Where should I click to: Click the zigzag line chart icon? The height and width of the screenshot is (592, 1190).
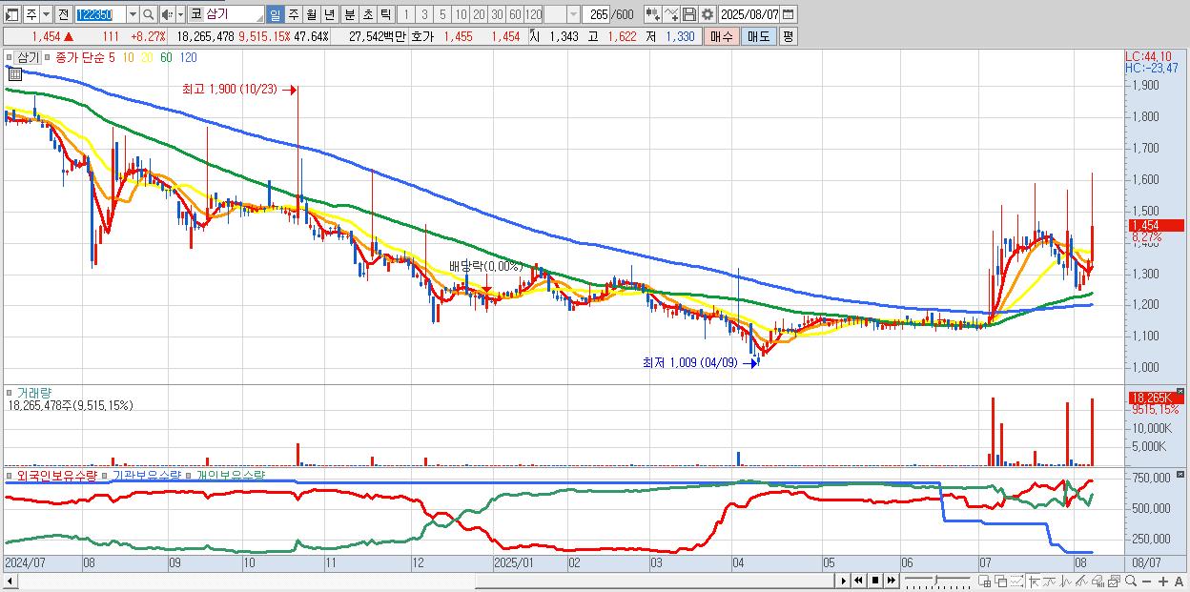coord(1066,582)
